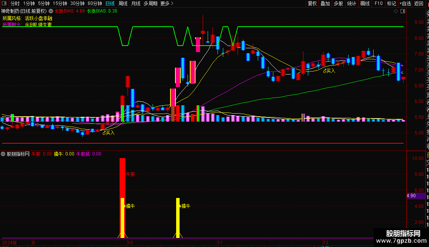Click the 4.90 value marker on axis

[416, 196]
